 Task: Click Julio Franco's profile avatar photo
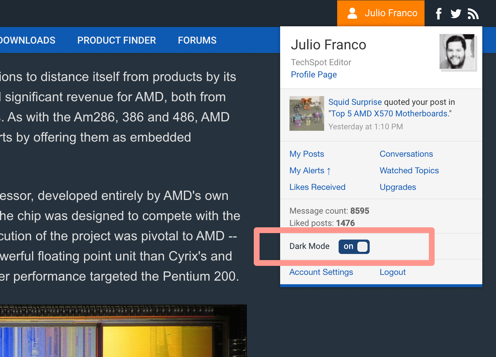(457, 52)
